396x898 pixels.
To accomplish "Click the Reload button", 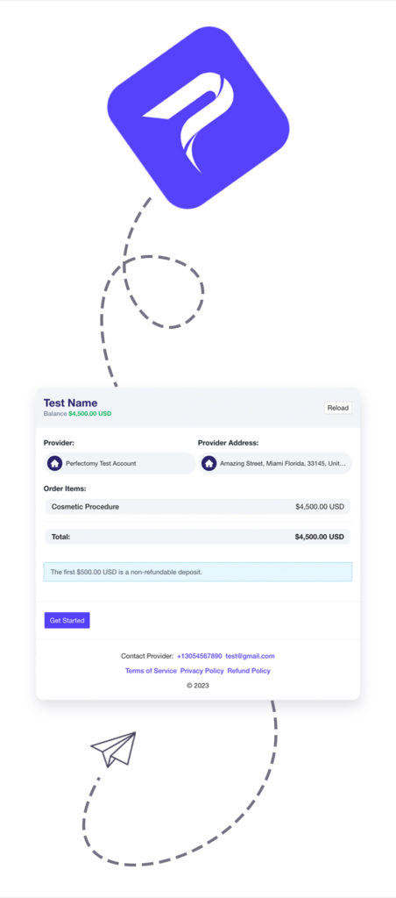I will tap(337, 408).
